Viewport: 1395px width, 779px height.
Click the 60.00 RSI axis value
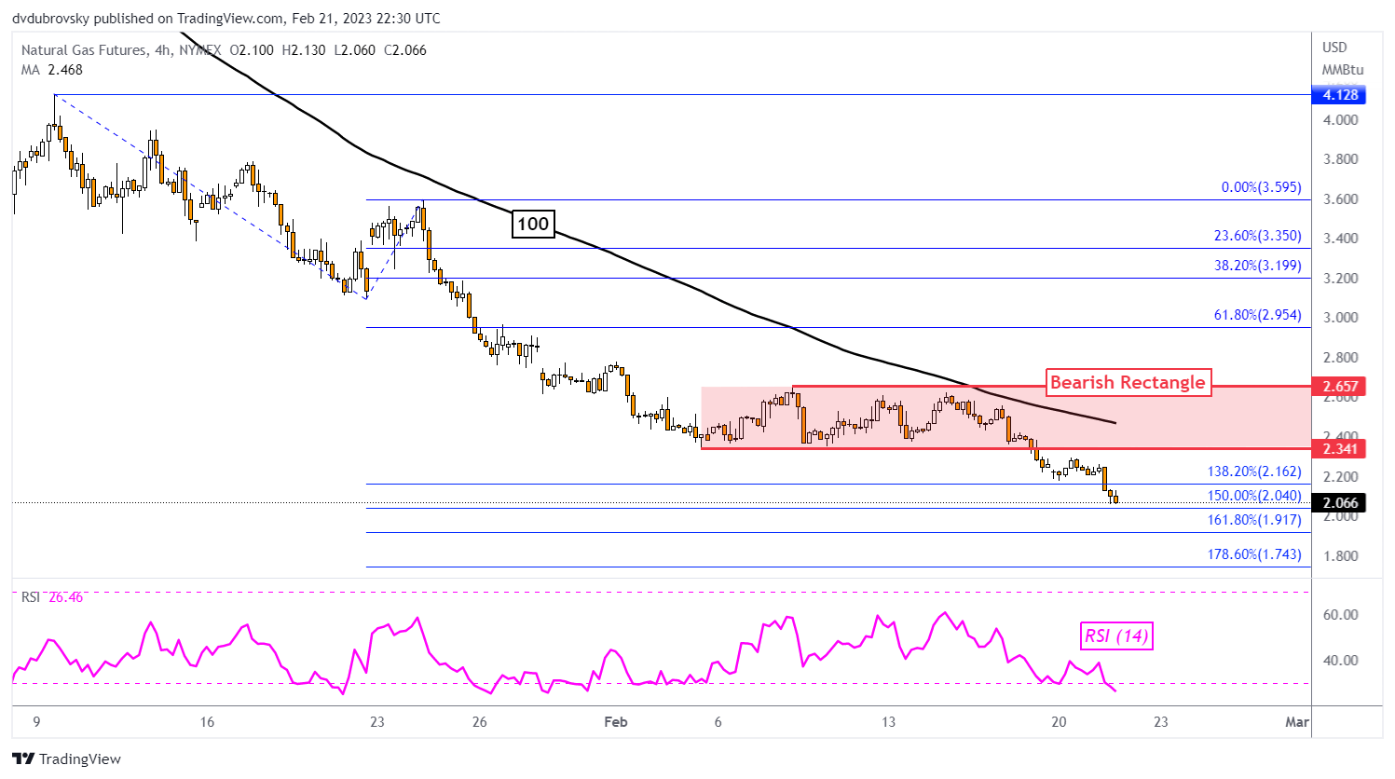tap(1340, 615)
